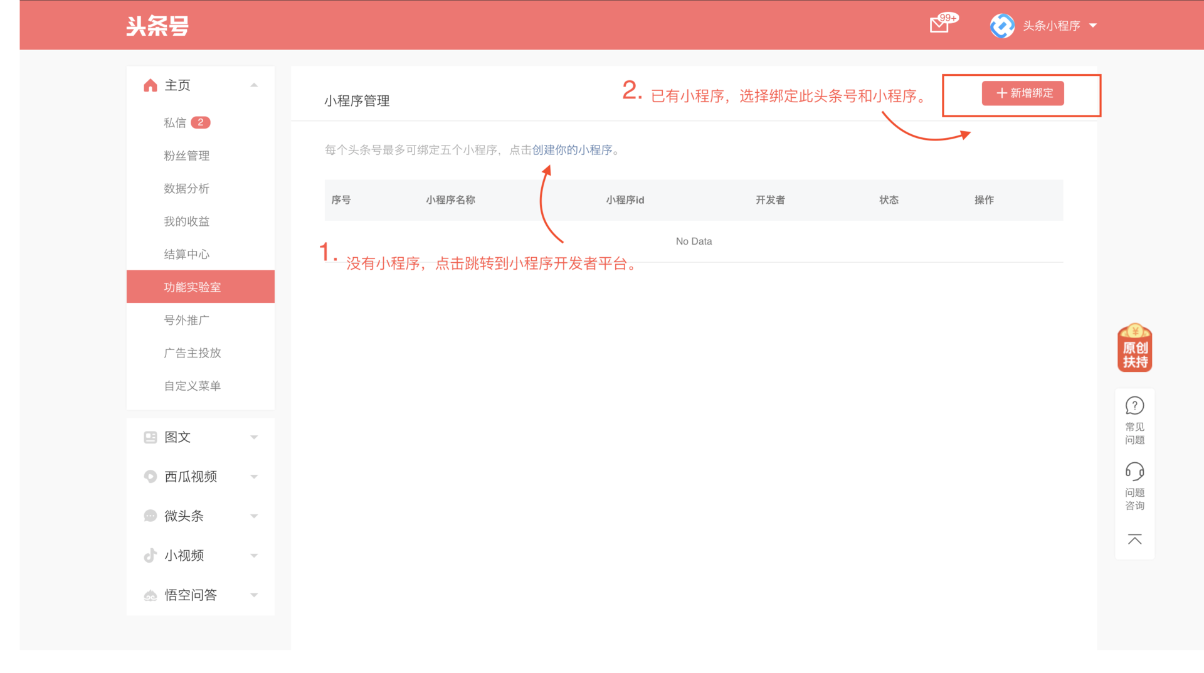Click the 操作 column header
This screenshot has width=1204, height=673.
[984, 200]
